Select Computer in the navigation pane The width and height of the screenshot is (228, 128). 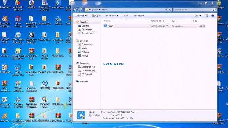coord(84,63)
